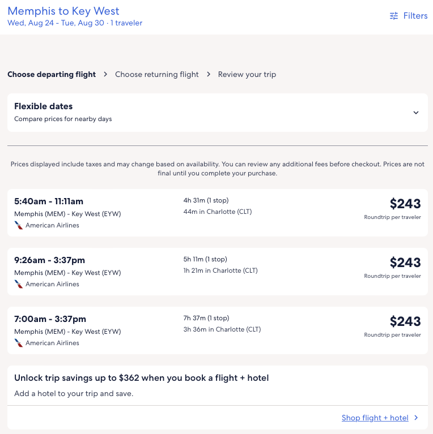Click American Airlines logo on 9:26am flight
Screen dimensions: 433x434
[19, 284]
